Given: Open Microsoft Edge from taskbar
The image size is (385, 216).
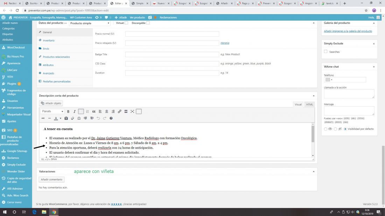Looking at the screenshot, I should tap(34, 212).
